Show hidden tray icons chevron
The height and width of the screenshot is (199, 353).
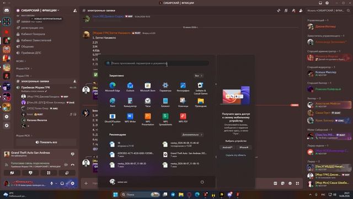click(310, 195)
